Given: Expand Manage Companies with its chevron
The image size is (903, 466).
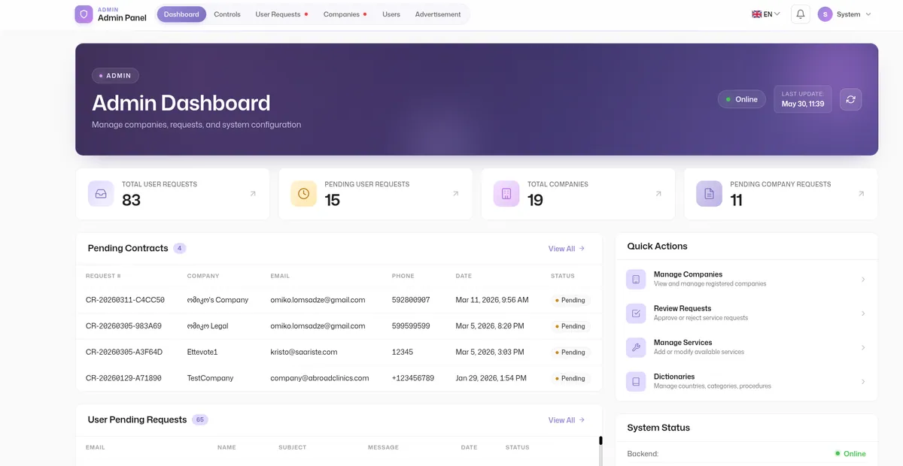Looking at the screenshot, I should (x=863, y=280).
